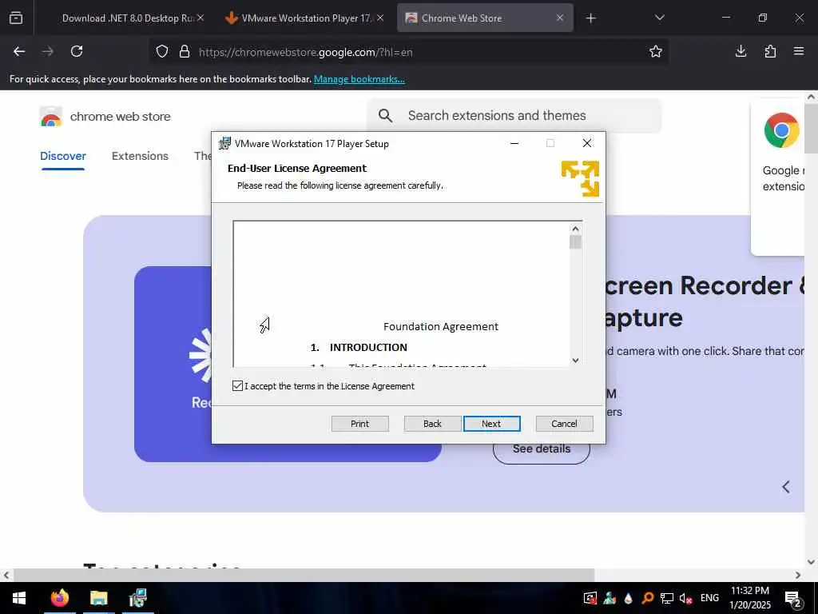This screenshot has height=614, width=818.
Task: Open the notification center icon
Action: coord(793,599)
